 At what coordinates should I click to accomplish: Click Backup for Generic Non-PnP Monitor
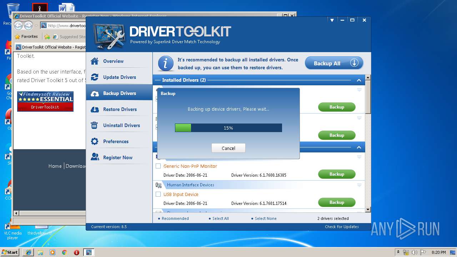click(x=337, y=174)
